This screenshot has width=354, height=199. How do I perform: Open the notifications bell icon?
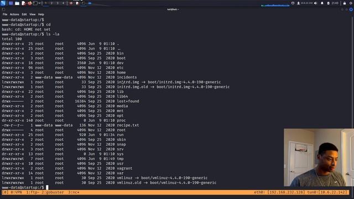click(322, 3)
